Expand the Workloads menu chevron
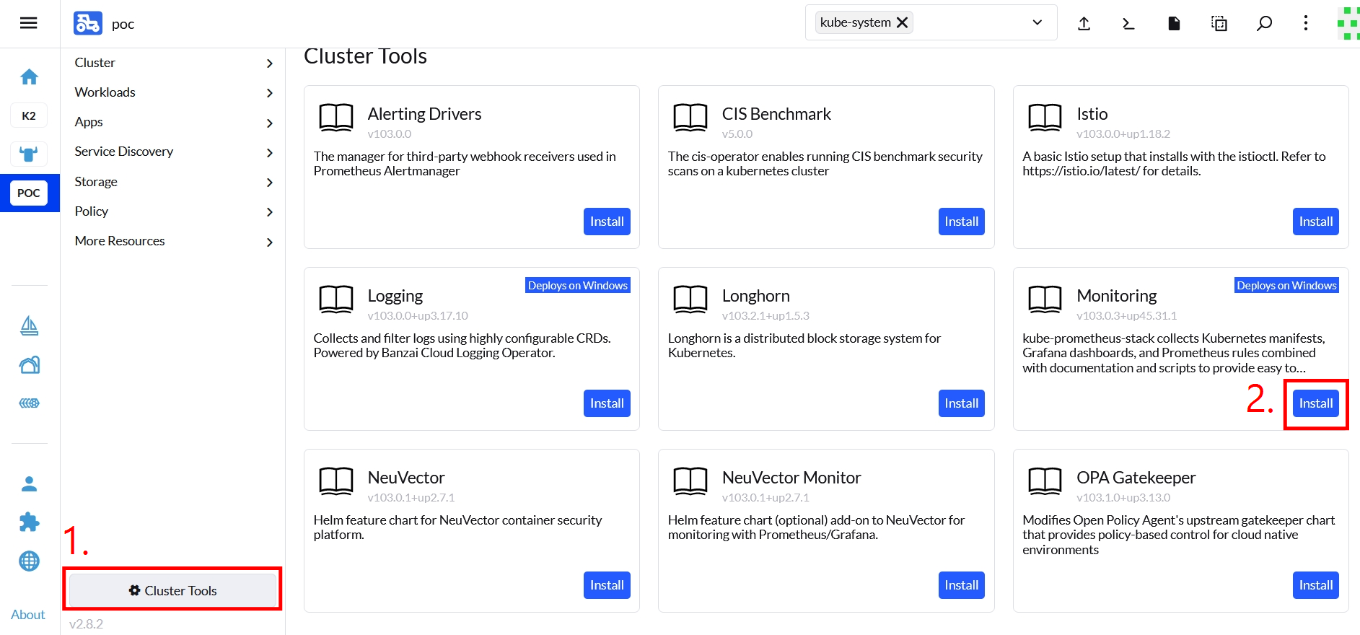 tap(270, 93)
